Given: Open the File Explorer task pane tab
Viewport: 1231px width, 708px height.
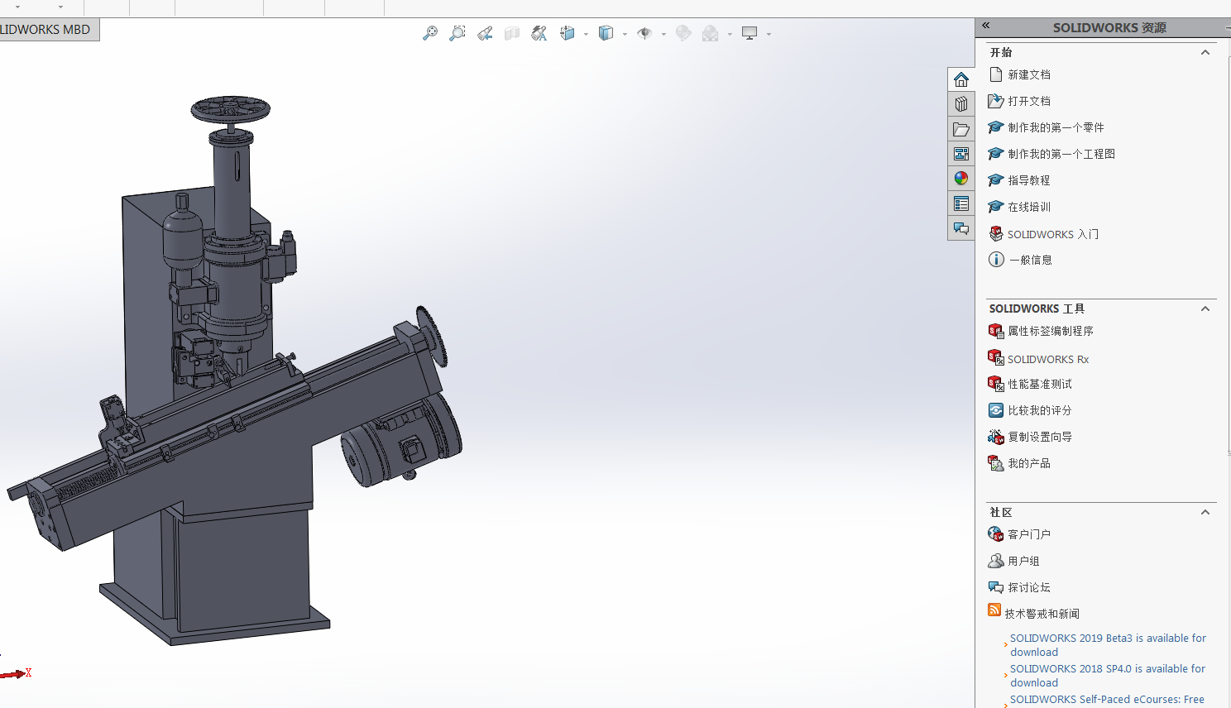Looking at the screenshot, I should (x=960, y=129).
